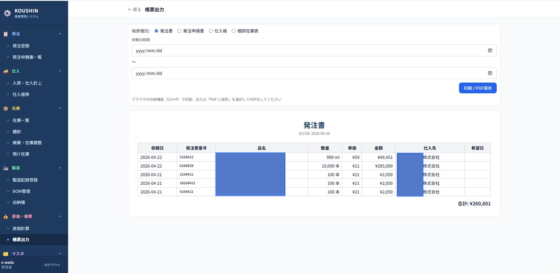Navigate to 原価計算
Image resolution: width=560 pixels, height=273 pixels.
point(34,228)
